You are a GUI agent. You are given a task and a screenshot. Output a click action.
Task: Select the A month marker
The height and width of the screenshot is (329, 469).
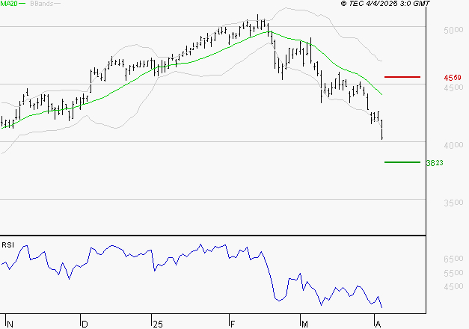pos(378,324)
